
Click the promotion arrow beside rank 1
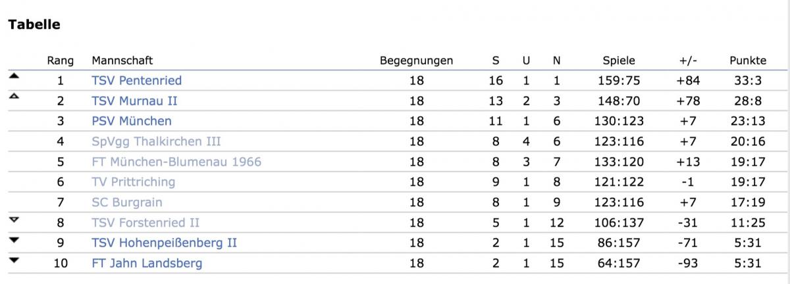(x=14, y=76)
